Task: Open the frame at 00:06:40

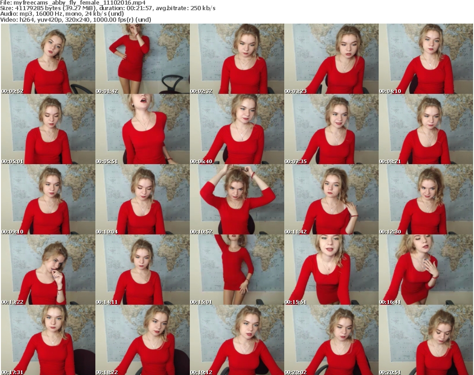Action: [x=237, y=129]
